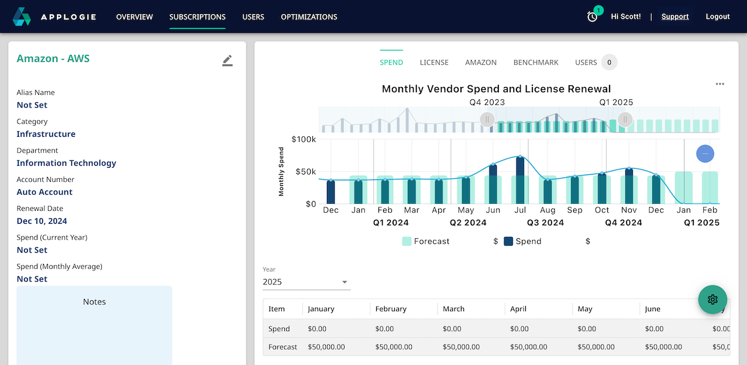
Task: Click the Hi Scott! greeting
Action: click(626, 17)
